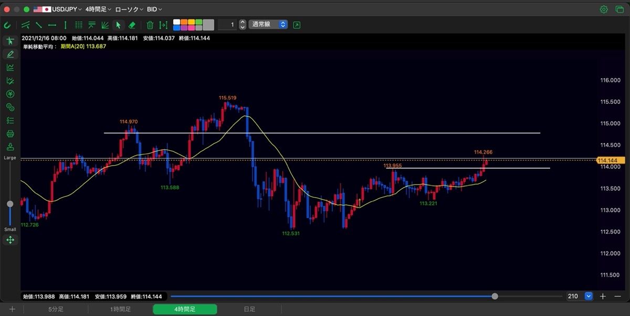Switch to the 1時間足 tab

(x=120, y=309)
